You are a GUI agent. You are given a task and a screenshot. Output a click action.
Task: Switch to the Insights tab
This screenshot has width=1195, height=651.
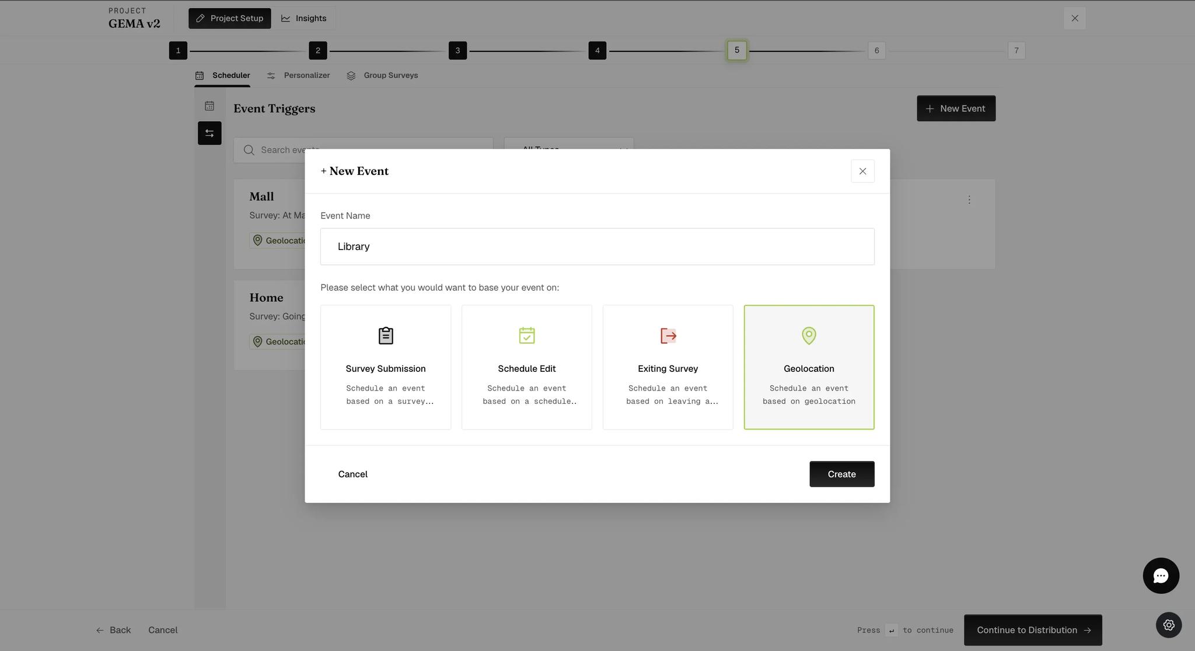(303, 19)
